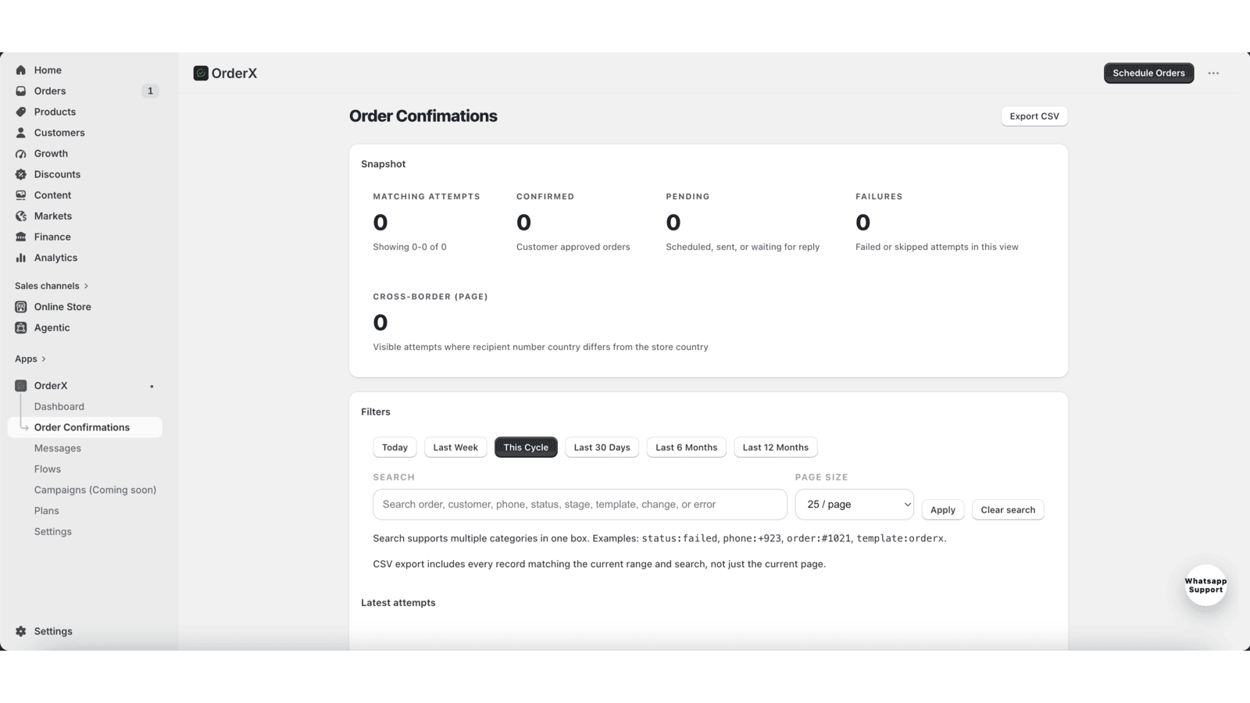Select the This Cycle filter
Screen dimensions: 1250x703
click(x=526, y=448)
